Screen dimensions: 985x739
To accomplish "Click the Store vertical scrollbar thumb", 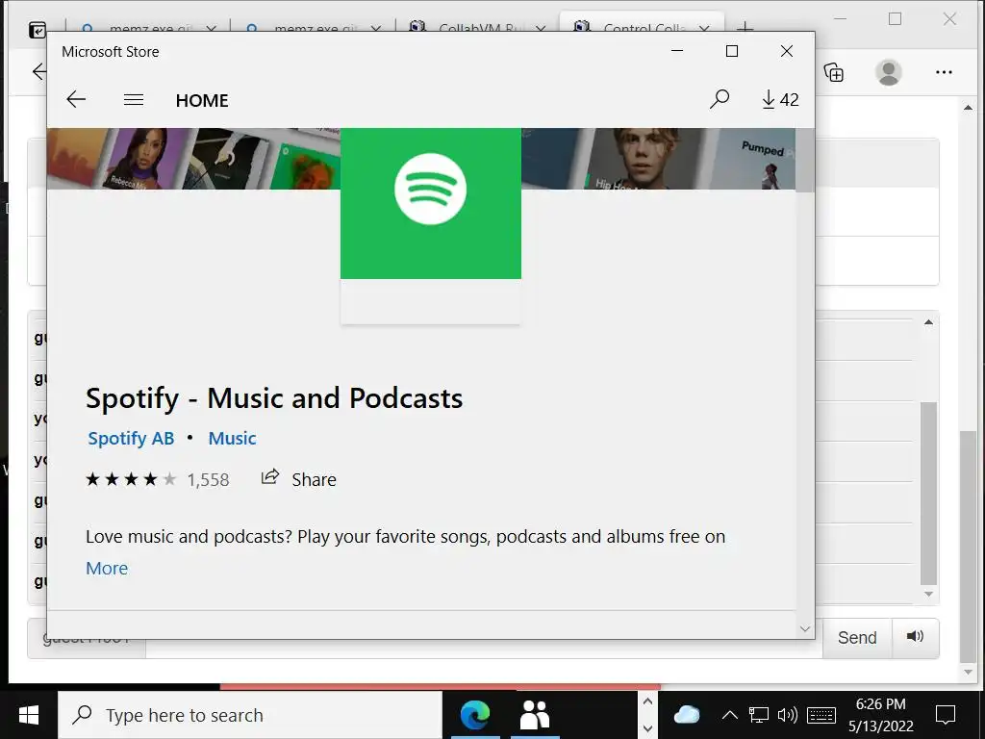I will (805, 161).
